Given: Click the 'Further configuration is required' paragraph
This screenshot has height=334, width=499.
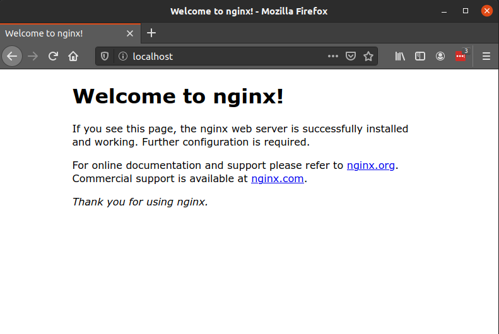Looking at the screenshot, I should pyautogui.click(x=240, y=135).
